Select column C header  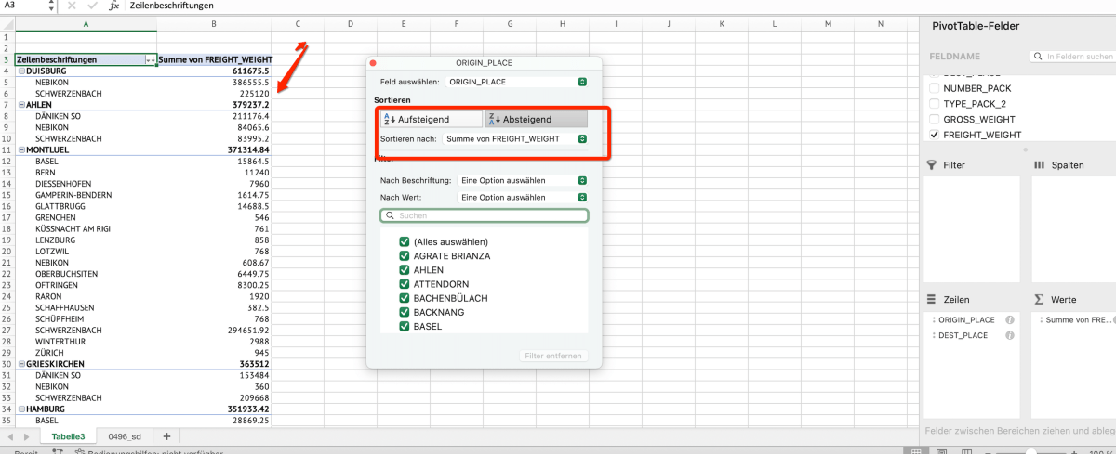[298, 24]
